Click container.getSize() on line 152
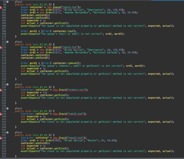 [54, 149]
